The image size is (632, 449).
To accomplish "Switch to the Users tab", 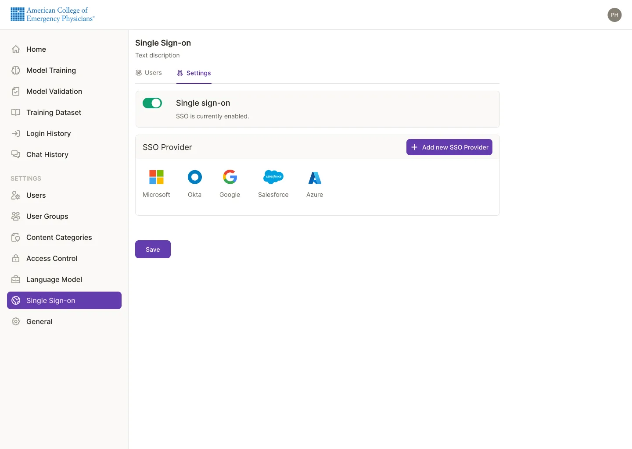I will tap(149, 73).
